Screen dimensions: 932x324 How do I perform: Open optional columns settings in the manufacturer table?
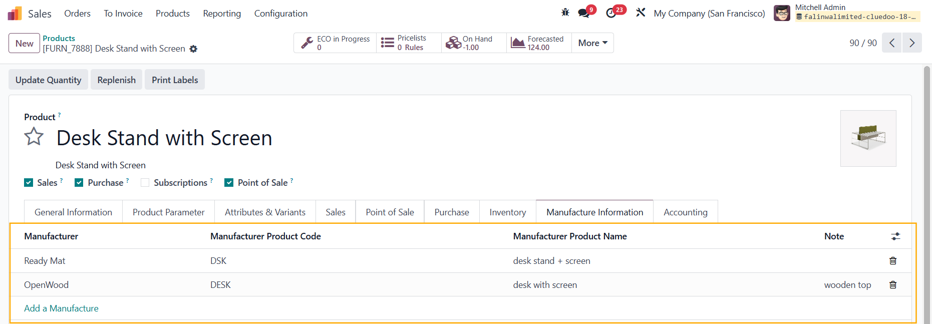(x=895, y=236)
